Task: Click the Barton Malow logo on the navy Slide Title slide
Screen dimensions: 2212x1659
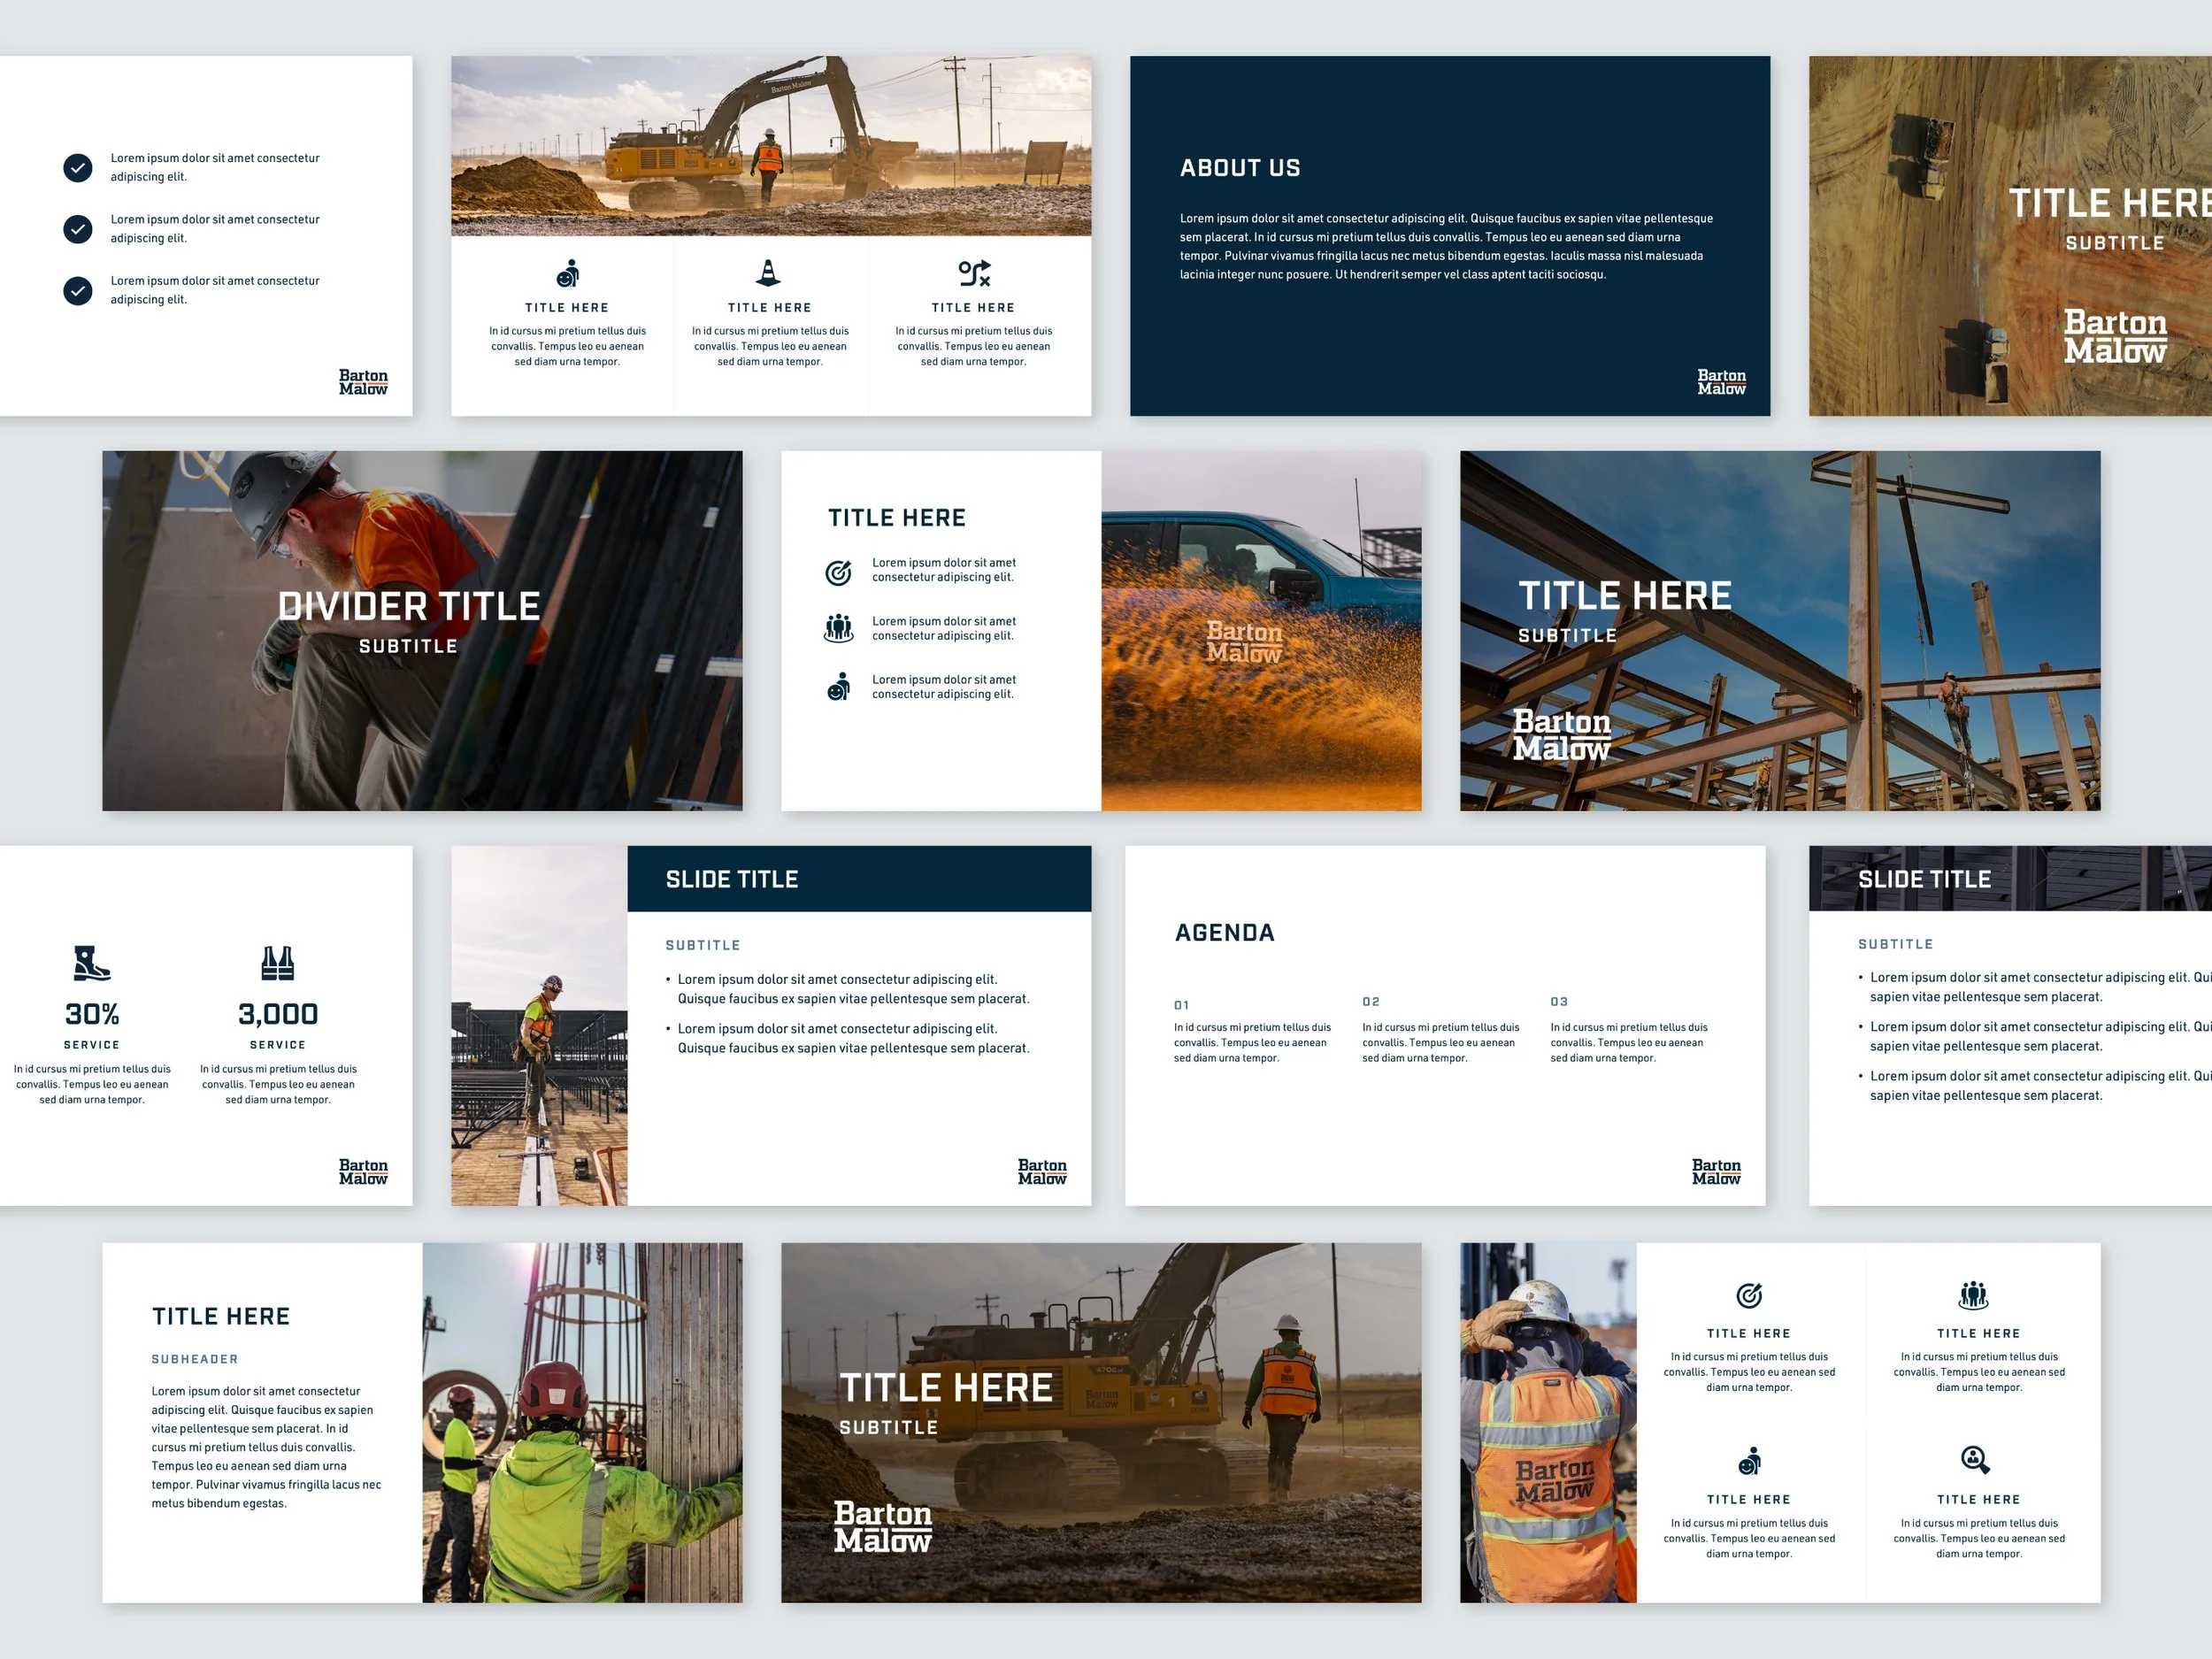Action: [x=1042, y=1172]
